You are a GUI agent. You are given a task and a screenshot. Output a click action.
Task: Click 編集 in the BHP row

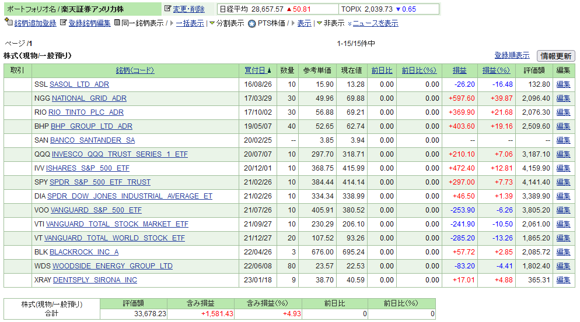point(563,127)
